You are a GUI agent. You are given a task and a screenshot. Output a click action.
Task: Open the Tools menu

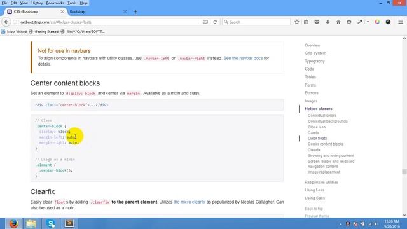[x=72, y=3]
